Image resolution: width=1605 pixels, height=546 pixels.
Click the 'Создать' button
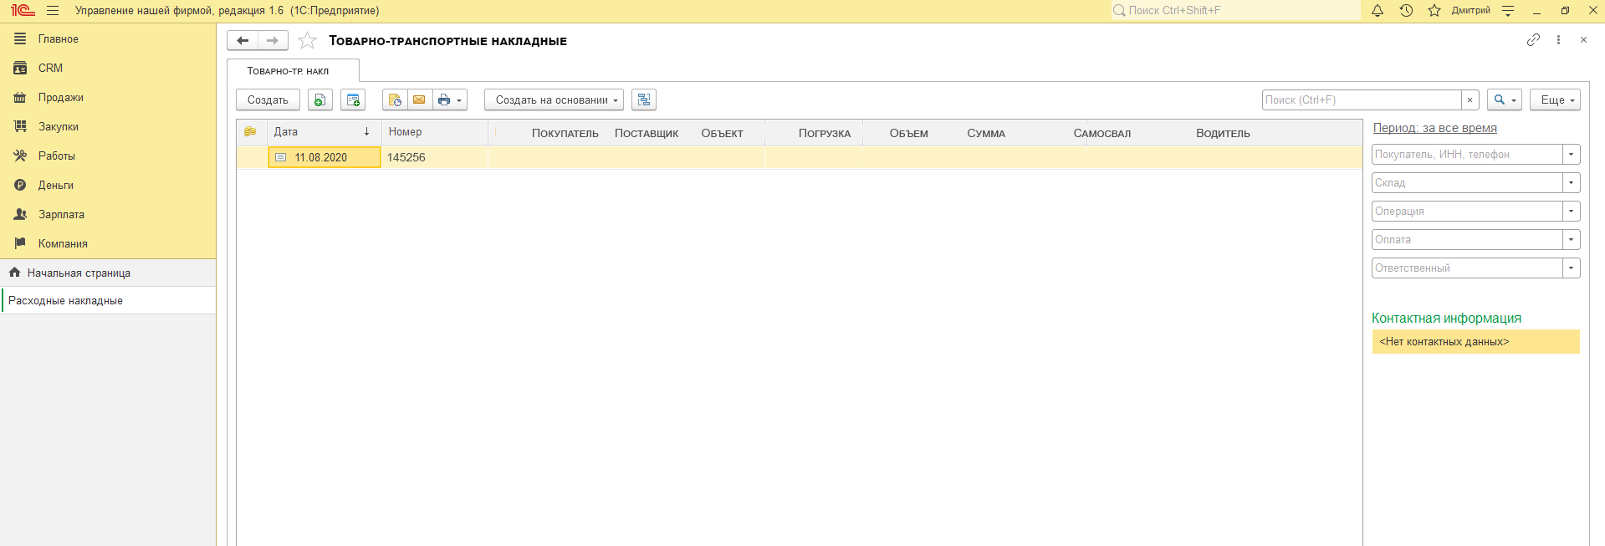(x=268, y=100)
